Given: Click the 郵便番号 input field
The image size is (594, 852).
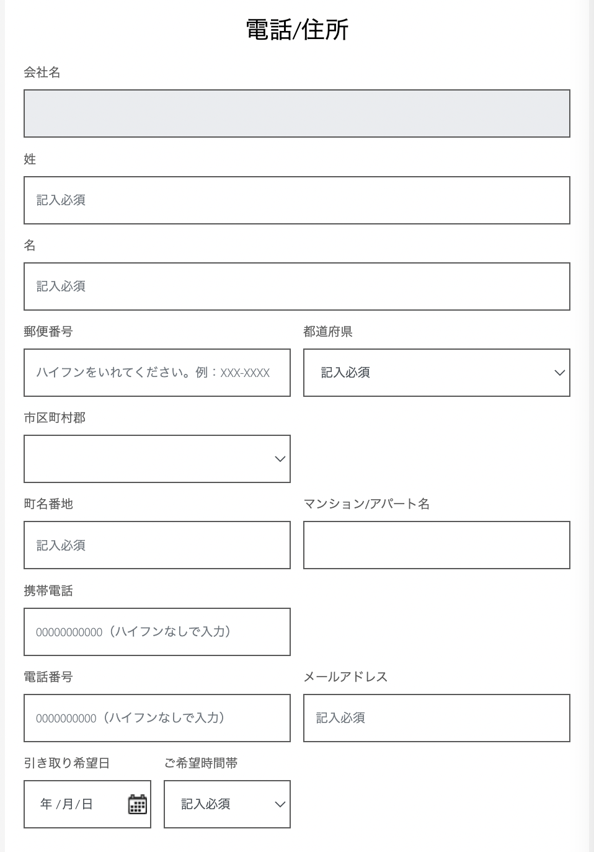Looking at the screenshot, I should pos(157,373).
